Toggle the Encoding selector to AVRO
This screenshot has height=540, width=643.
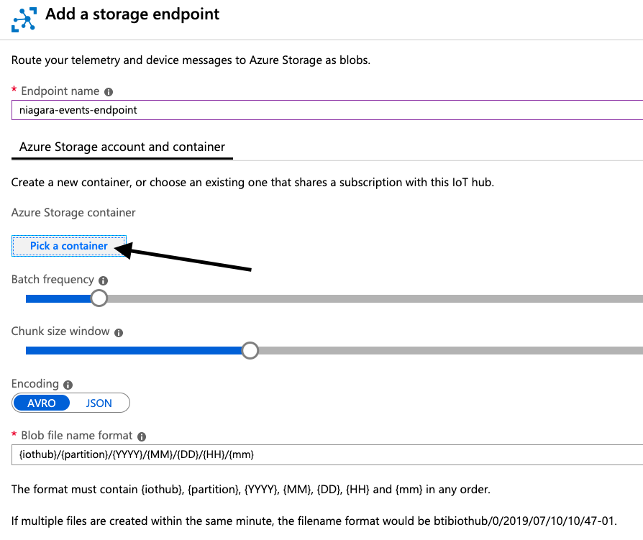click(x=41, y=403)
